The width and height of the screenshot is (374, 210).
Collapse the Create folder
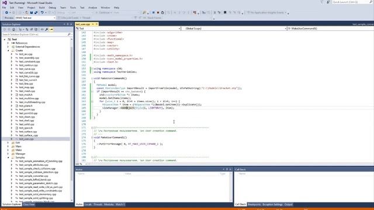pos(8,51)
